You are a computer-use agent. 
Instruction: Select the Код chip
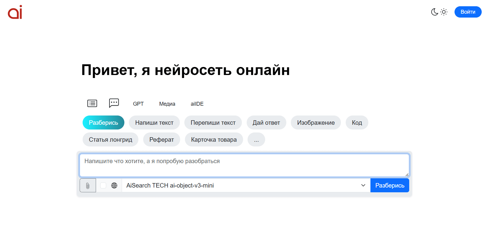click(x=357, y=123)
